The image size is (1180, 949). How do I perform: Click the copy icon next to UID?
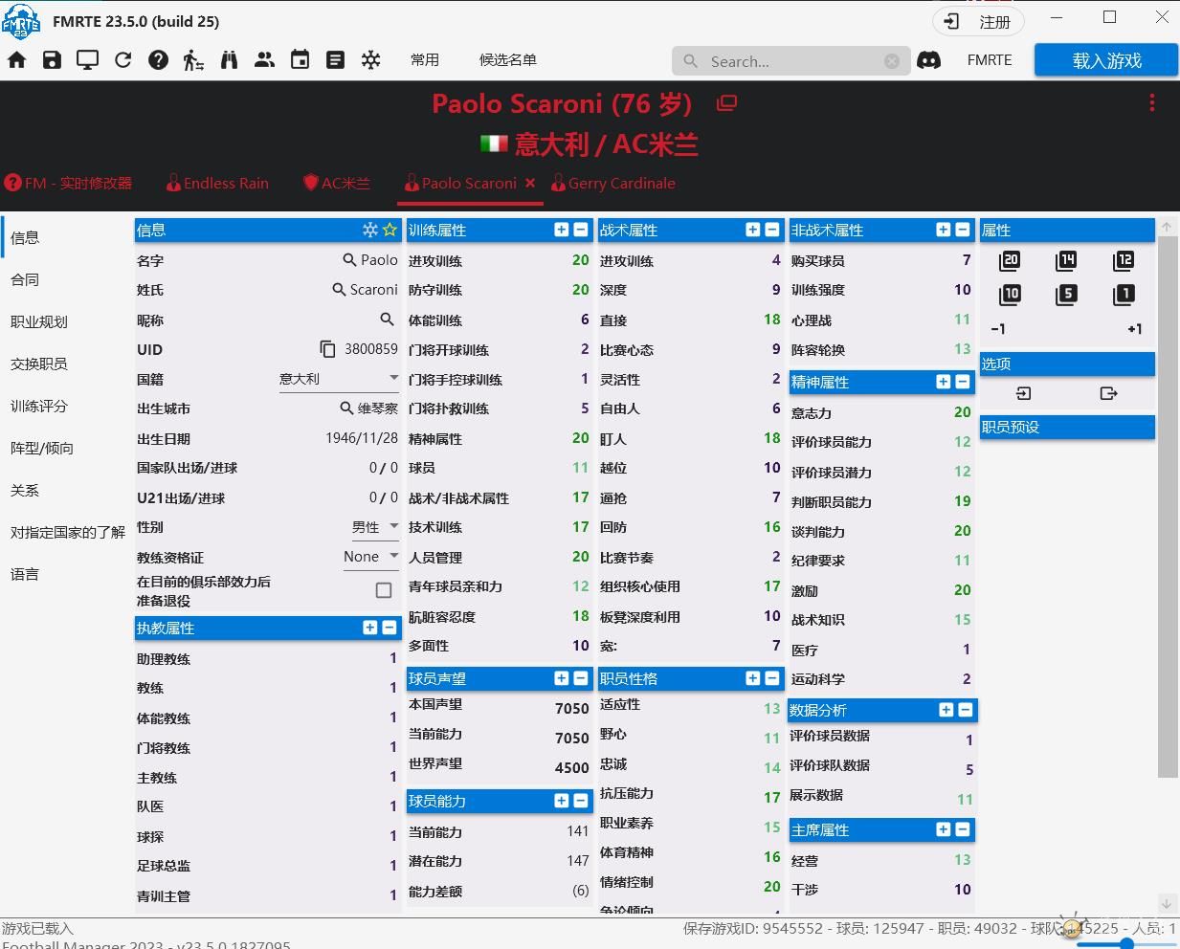tap(327, 349)
